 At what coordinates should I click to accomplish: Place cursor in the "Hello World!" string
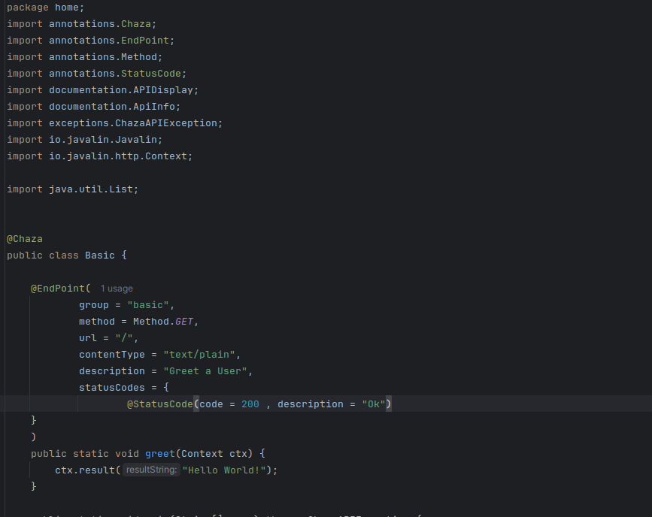click(x=226, y=470)
